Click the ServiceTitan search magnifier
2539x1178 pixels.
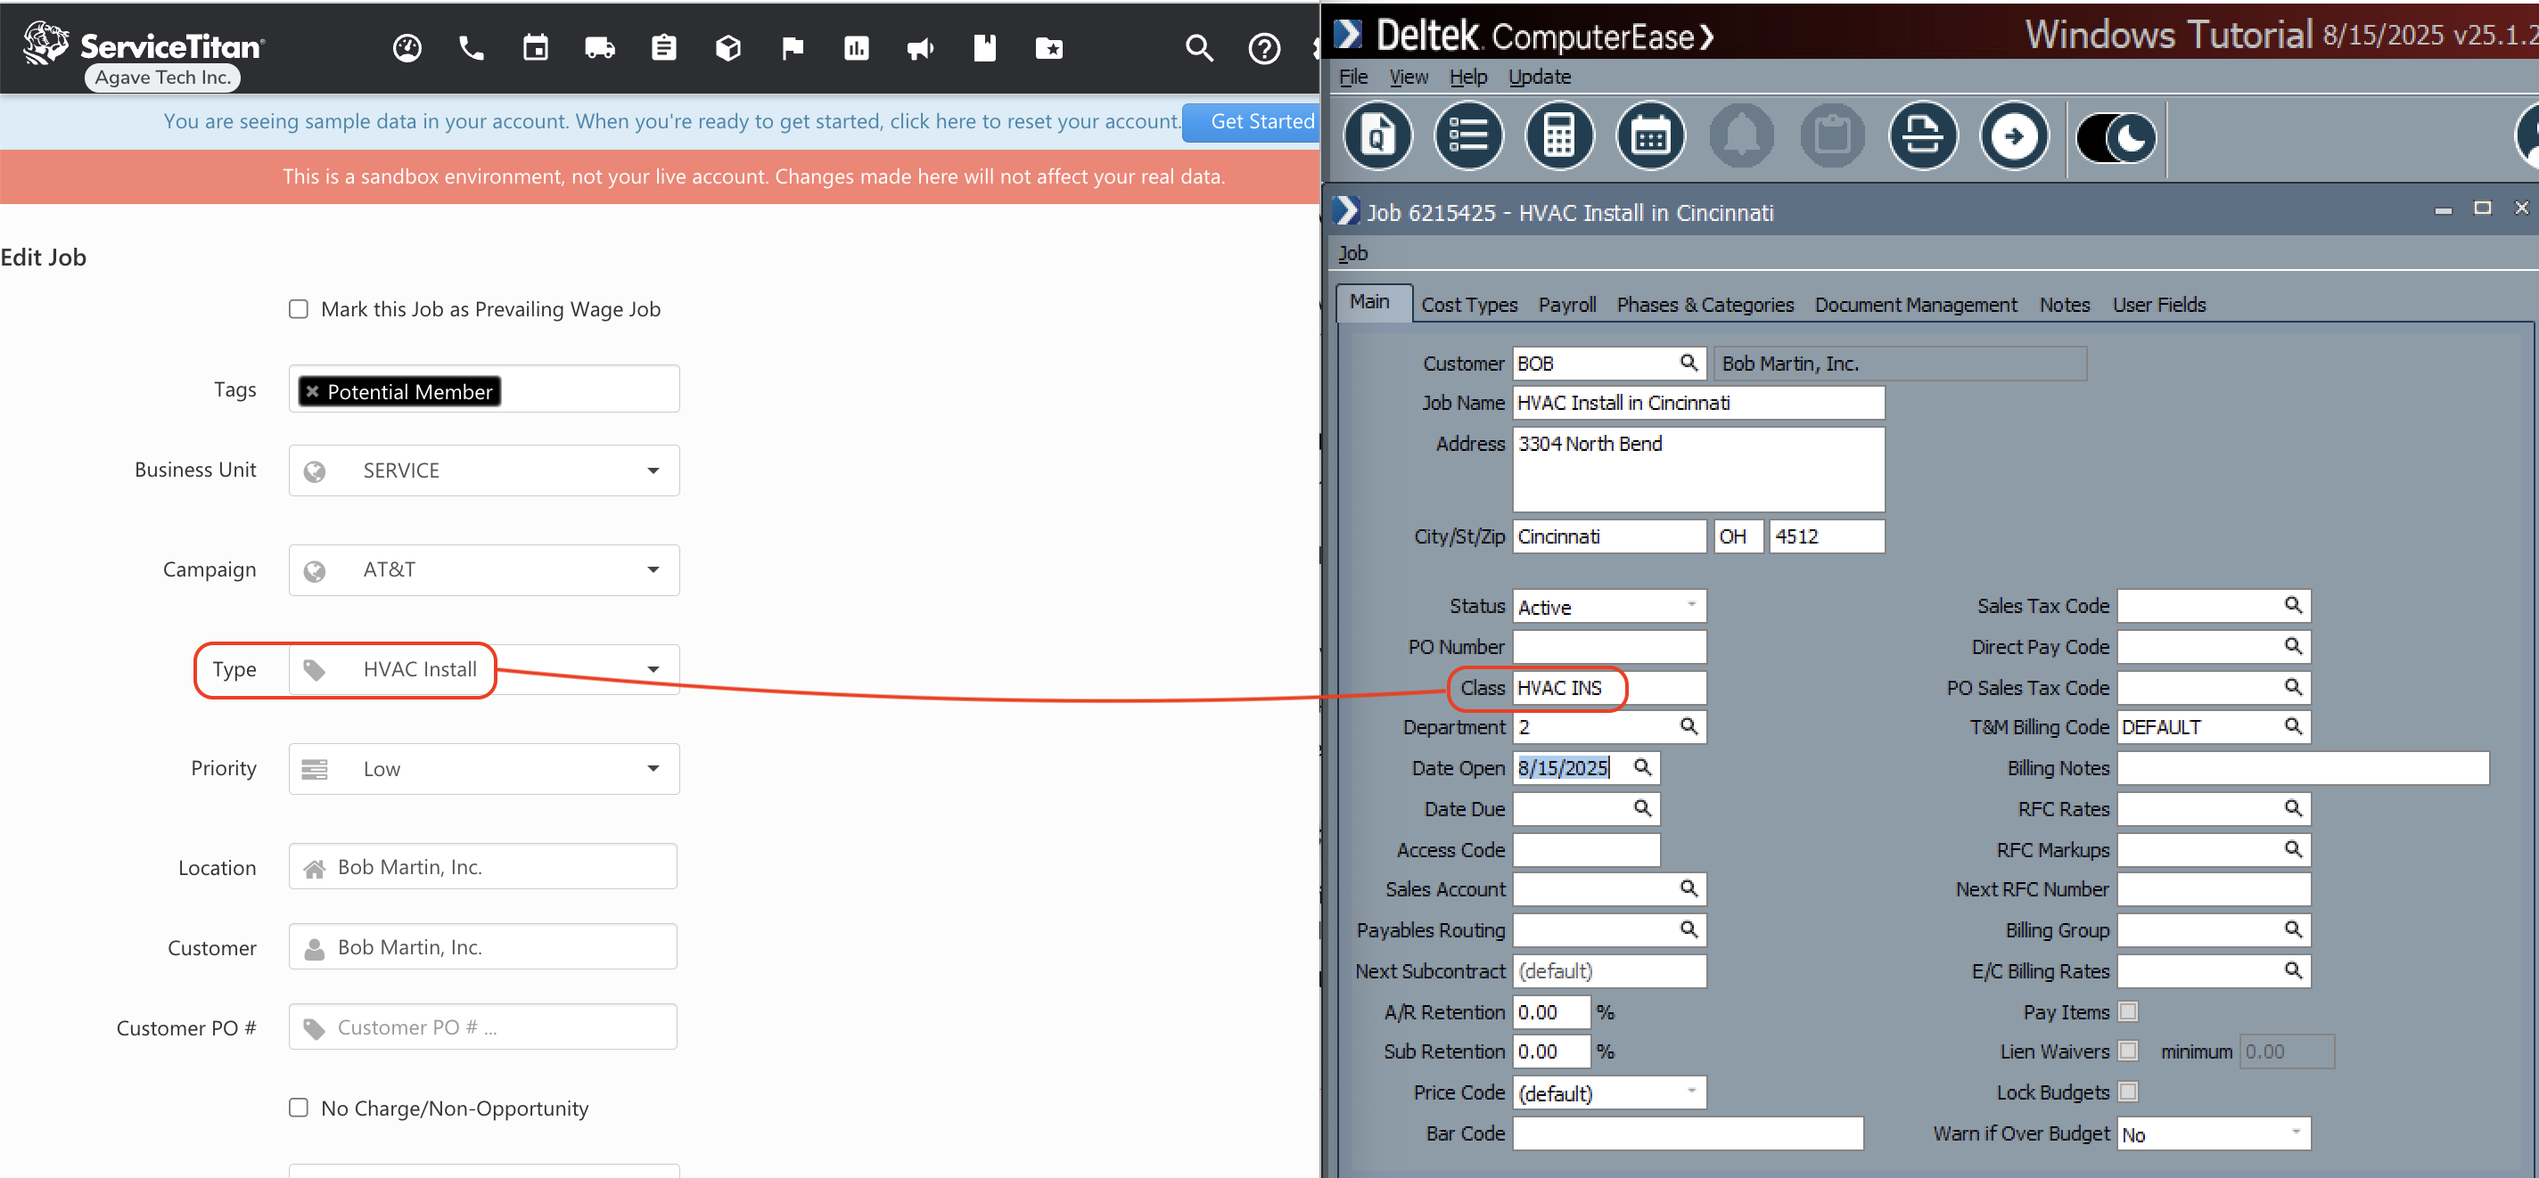point(1198,47)
